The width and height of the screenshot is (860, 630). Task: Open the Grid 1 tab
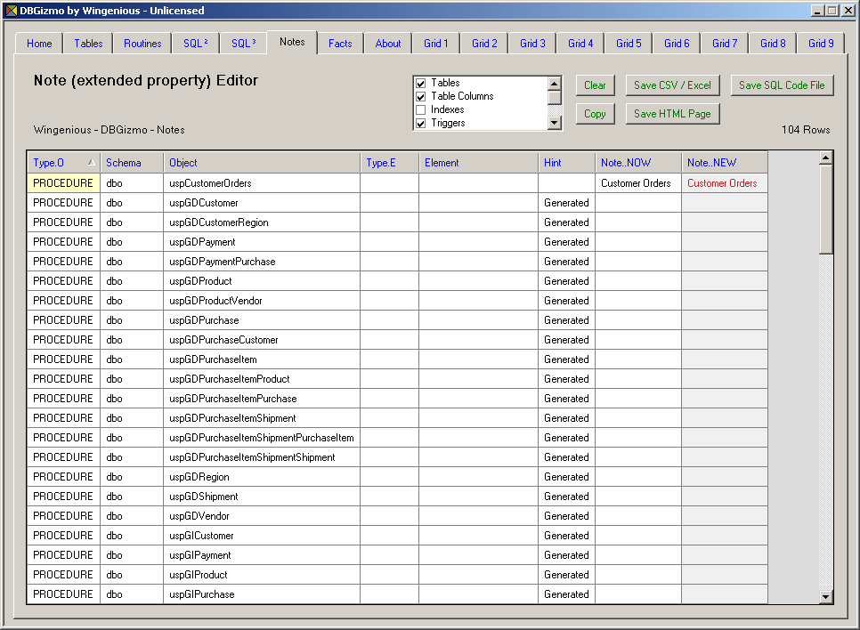point(436,44)
